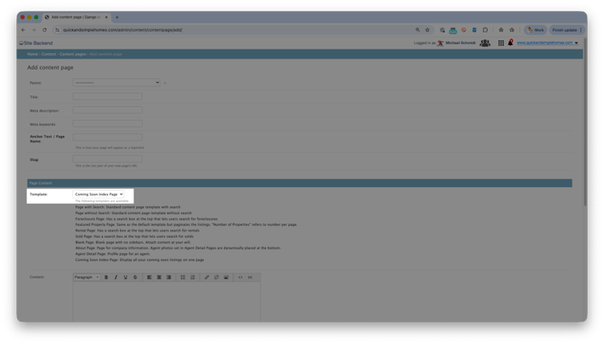Click the browser back arrow

point(23,30)
